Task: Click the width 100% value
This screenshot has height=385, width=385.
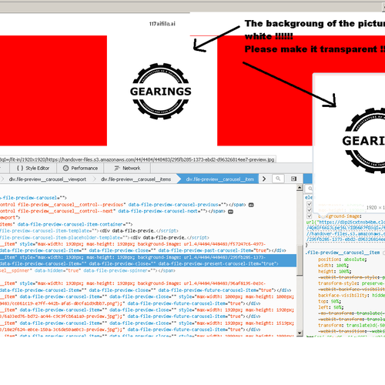Action: click(x=342, y=266)
